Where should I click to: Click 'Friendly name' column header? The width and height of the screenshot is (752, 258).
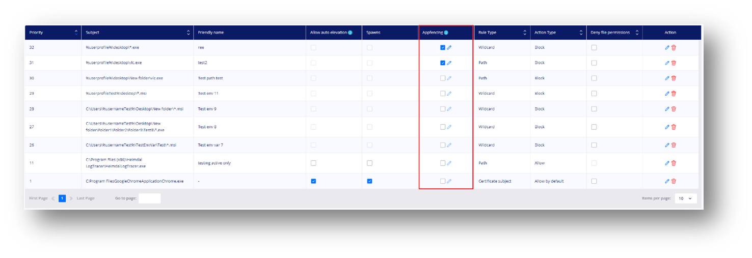point(211,33)
